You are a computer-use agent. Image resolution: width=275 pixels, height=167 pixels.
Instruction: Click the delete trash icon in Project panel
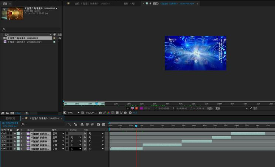27,113
